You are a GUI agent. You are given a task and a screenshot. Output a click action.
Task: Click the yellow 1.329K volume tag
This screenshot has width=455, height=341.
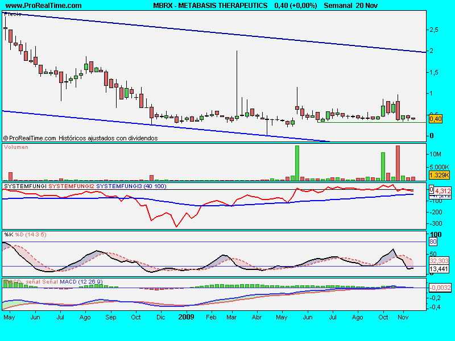(439, 175)
